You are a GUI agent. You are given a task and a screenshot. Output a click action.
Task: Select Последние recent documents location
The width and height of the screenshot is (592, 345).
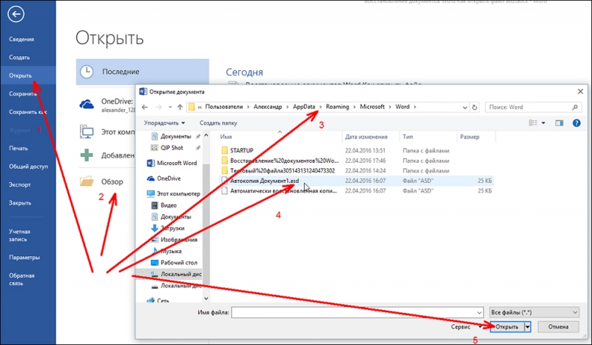(142, 72)
